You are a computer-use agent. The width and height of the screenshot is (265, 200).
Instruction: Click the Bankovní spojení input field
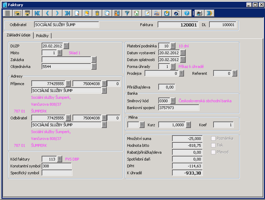pos(178,107)
